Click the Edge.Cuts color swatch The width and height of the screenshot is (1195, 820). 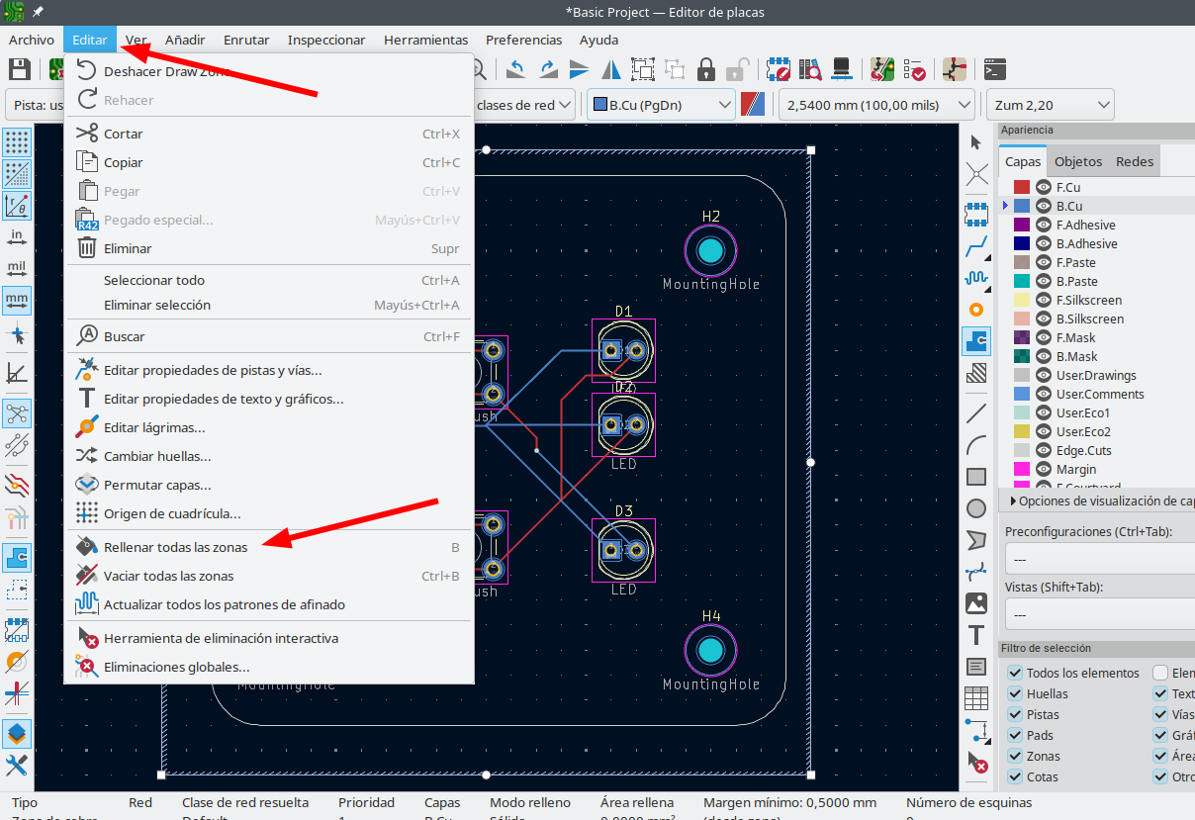tap(1022, 450)
